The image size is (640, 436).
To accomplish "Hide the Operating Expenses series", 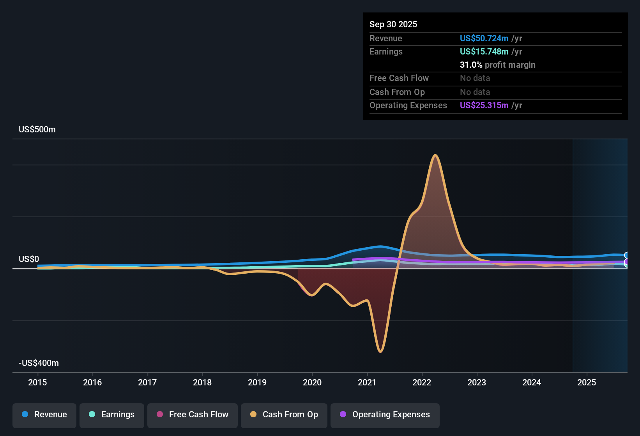I will (385, 415).
